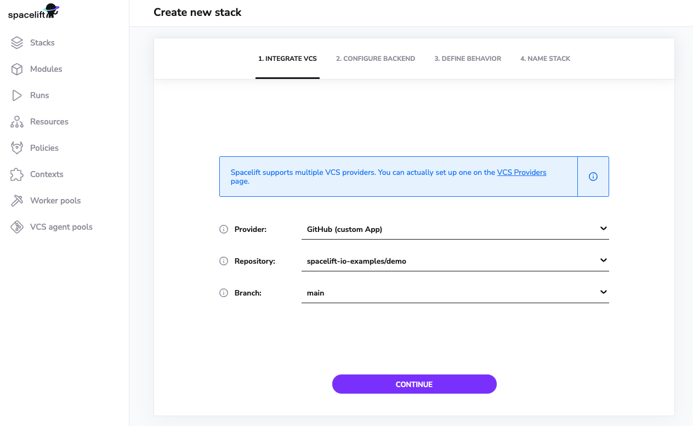Click the Runs play icon
Viewport: 693px width, 426px height.
click(x=17, y=95)
